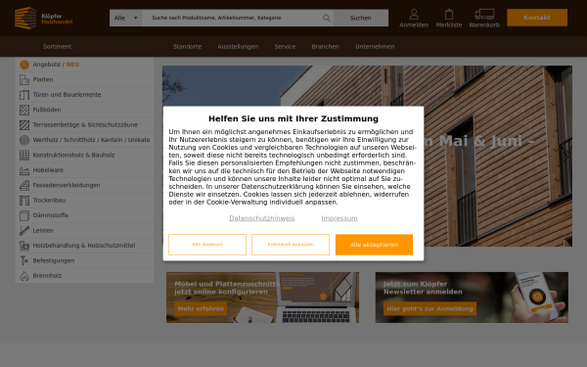
Task: Click the Brennholz flame icon
Action: tap(24, 276)
